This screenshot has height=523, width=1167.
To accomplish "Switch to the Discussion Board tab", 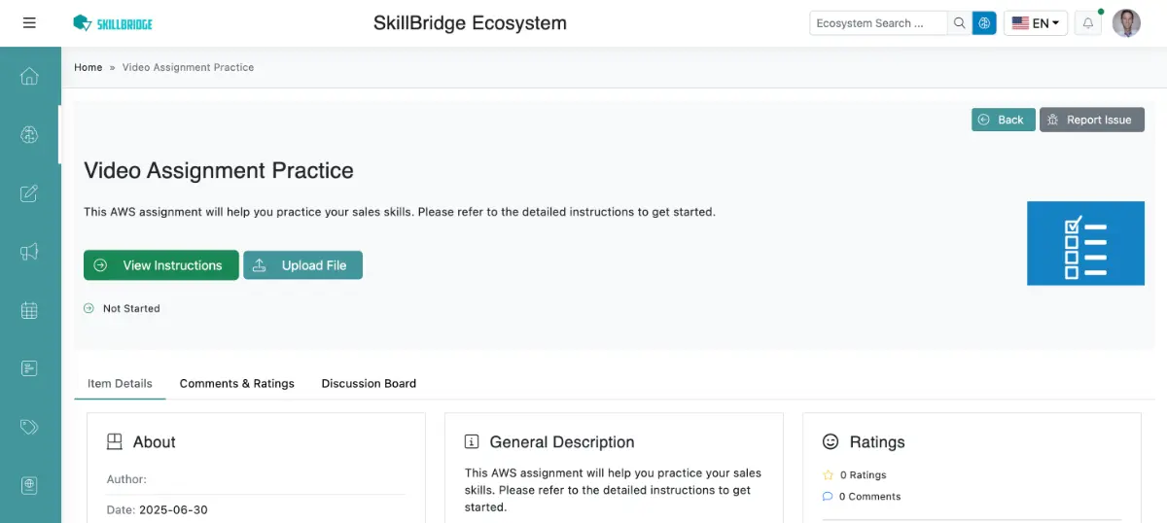I will [369, 383].
